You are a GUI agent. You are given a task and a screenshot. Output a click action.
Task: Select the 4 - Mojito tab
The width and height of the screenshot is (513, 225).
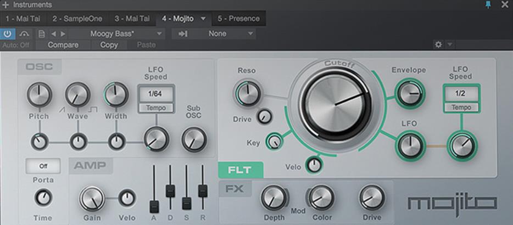179,19
